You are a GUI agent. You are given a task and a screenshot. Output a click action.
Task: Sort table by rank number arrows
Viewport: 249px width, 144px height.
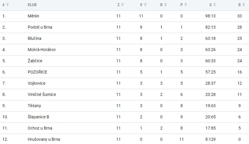(7, 5)
